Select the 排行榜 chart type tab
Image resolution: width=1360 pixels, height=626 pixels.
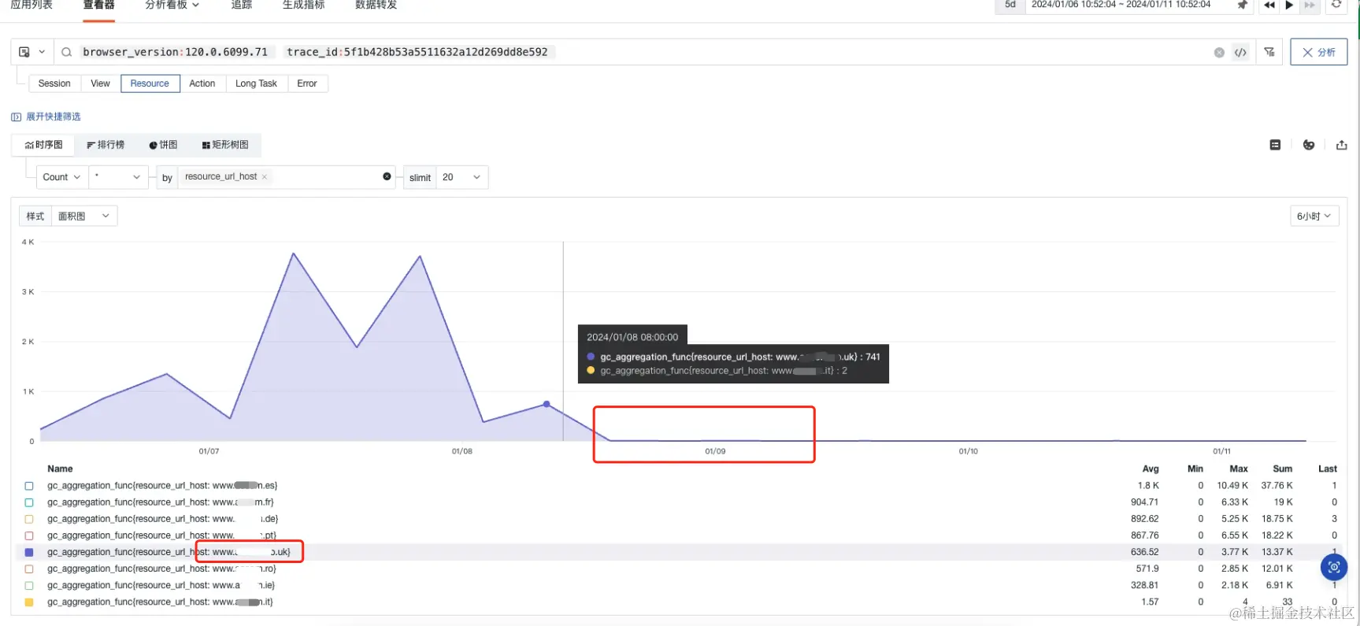click(x=106, y=145)
